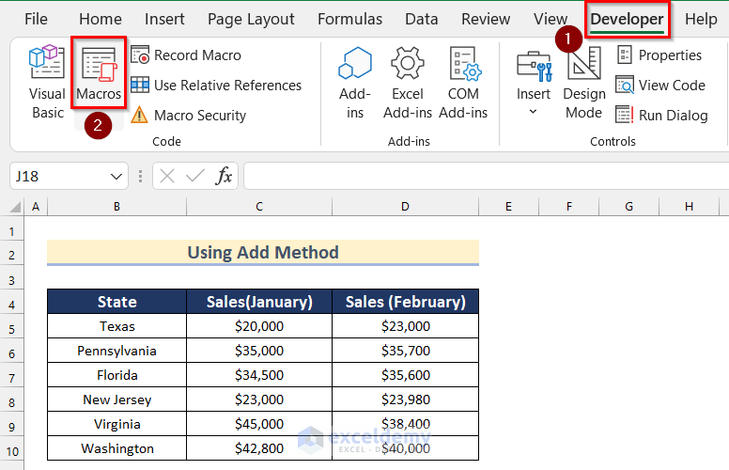Select the Texas cell
This screenshot has width=729, height=470.
[x=117, y=326]
